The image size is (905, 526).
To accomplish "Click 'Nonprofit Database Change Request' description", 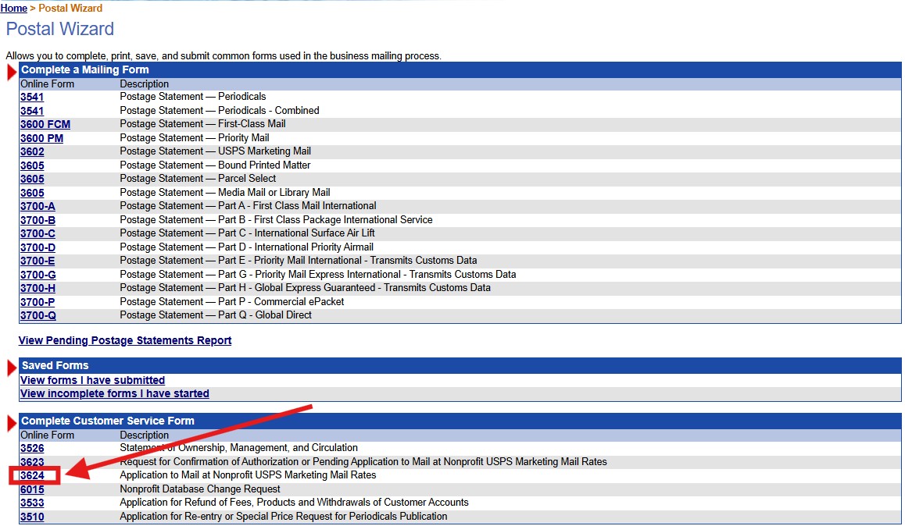I will (x=200, y=489).
